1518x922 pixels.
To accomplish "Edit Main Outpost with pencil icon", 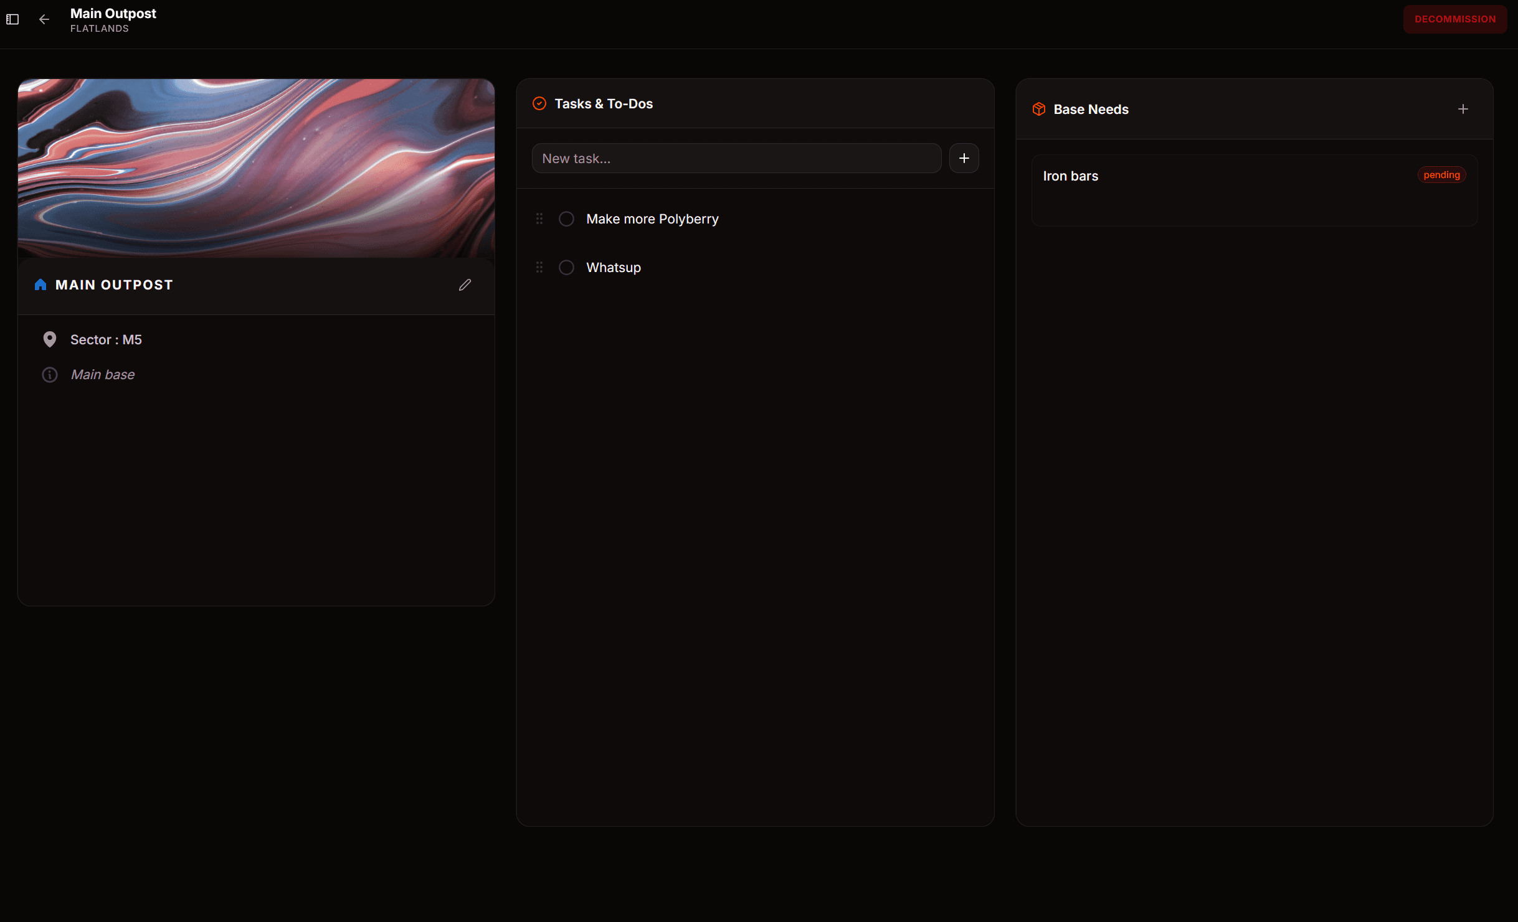I will click(465, 285).
